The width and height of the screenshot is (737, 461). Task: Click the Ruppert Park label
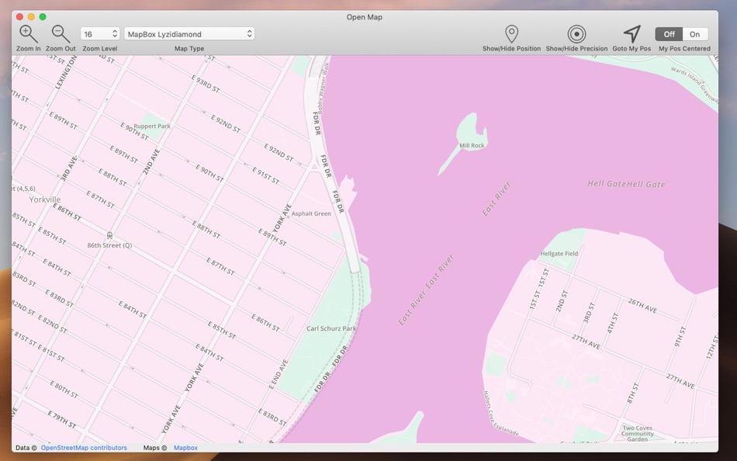[152, 126]
